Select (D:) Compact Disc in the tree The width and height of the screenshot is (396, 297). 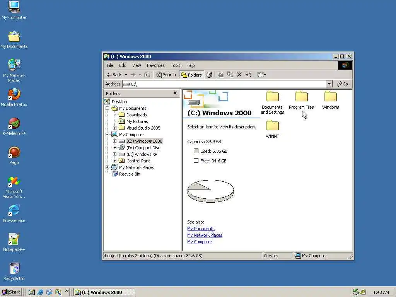143,147
